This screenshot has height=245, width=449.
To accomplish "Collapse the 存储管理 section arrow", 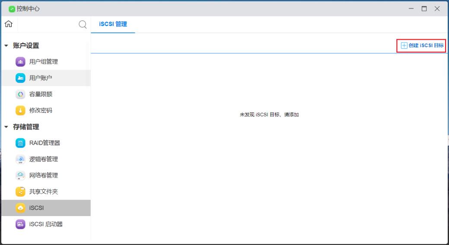I will 6,127.
